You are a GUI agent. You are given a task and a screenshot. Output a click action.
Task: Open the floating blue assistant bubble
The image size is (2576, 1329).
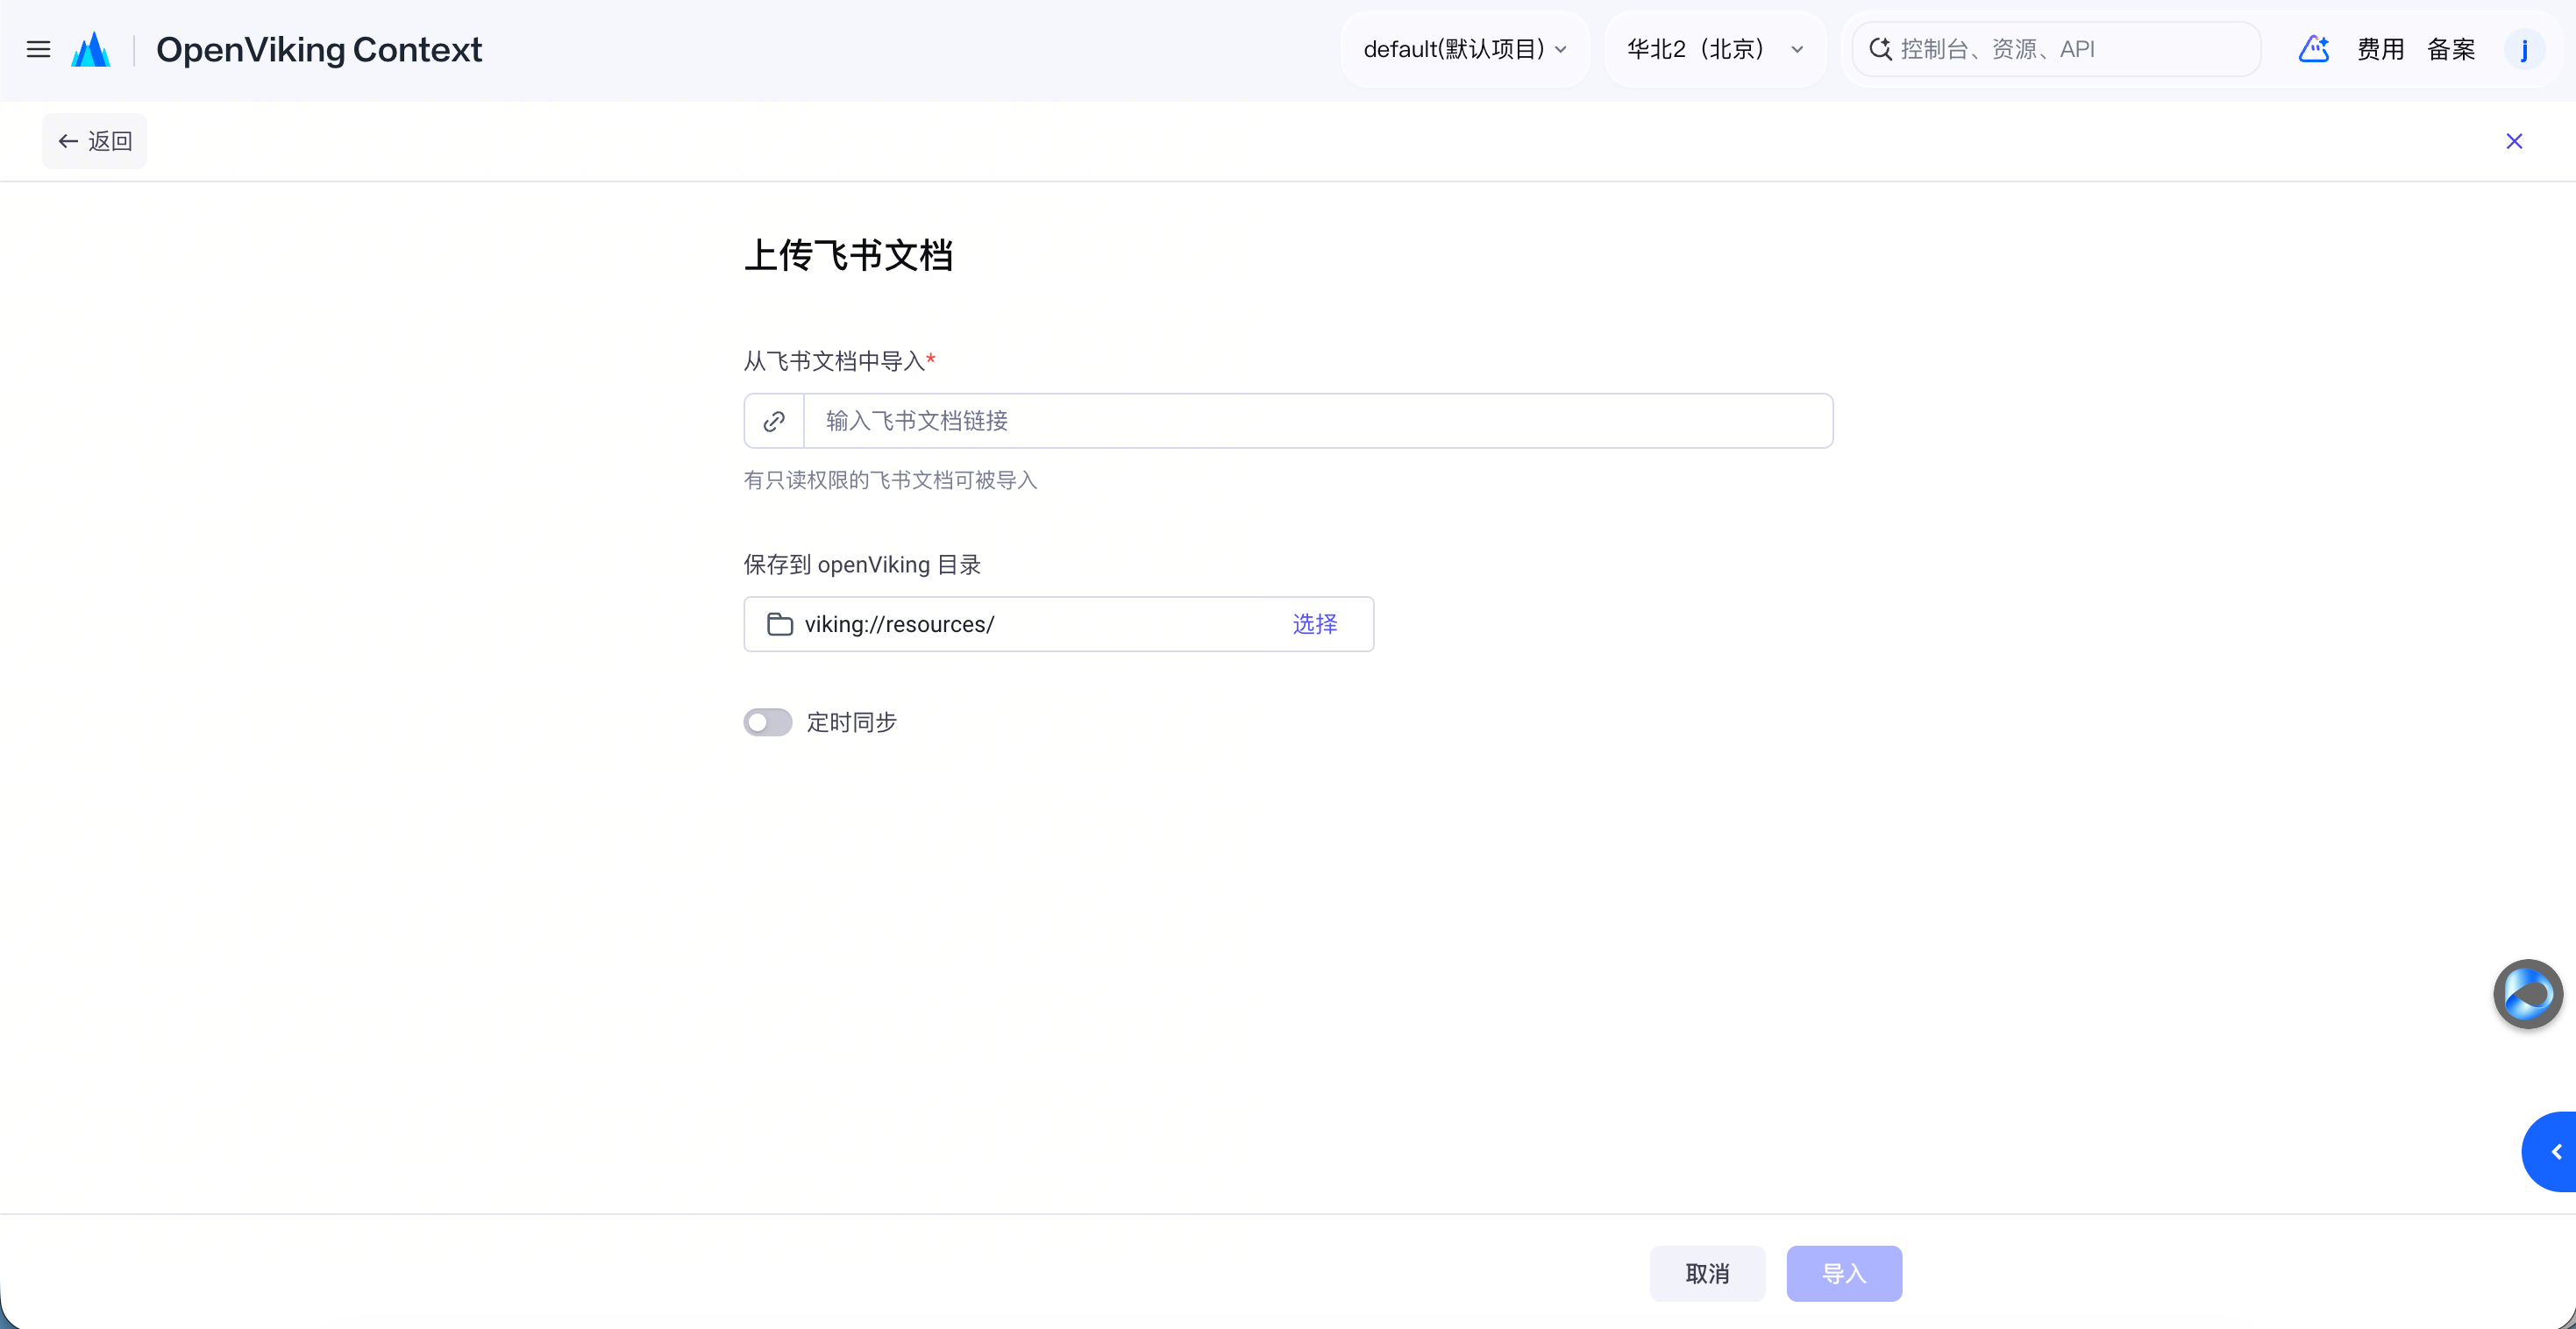tap(2527, 994)
